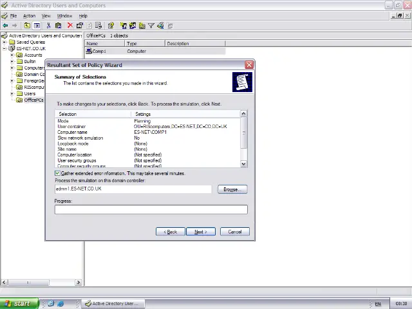The height and width of the screenshot is (309, 412).
Task: Click the Next button in wizard
Action: [200, 232]
